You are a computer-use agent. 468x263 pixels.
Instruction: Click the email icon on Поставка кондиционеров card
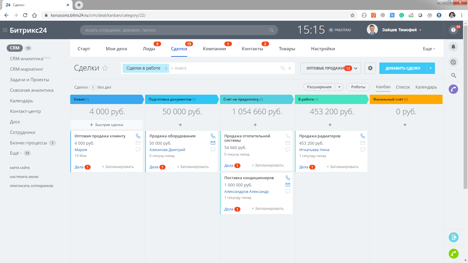tap(288, 185)
